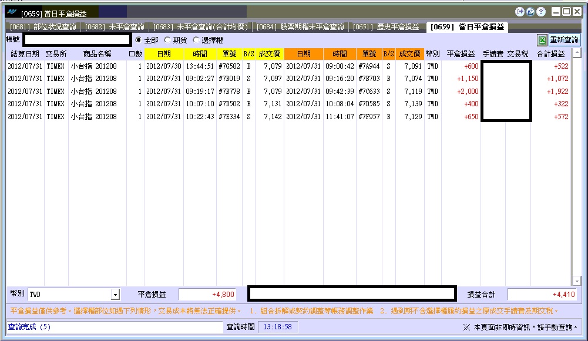
Task: Click the +1,922 total profit cell
Action: (557, 92)
